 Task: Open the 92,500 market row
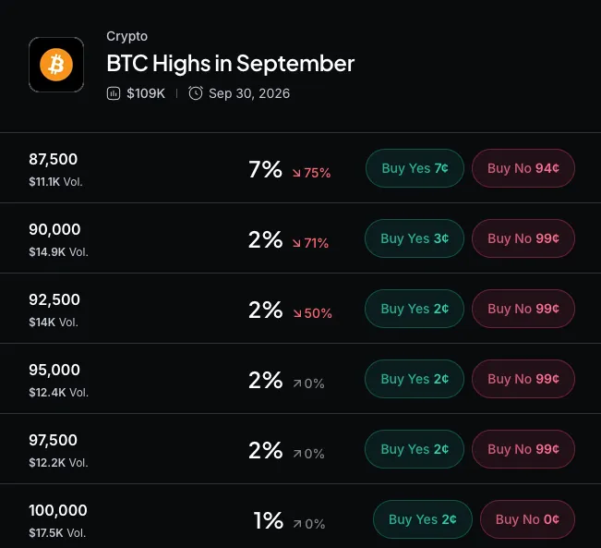pyautogui.click(x=301, y=308)
